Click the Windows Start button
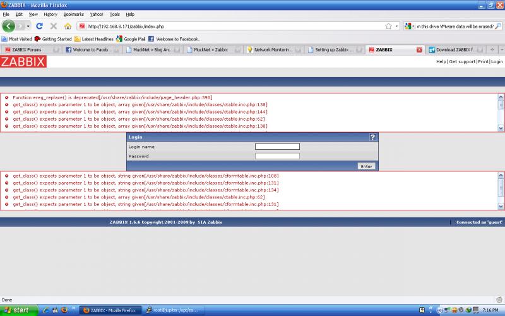Screen dimensions: 505x316 pyautogui.click(x=19, y=310)
